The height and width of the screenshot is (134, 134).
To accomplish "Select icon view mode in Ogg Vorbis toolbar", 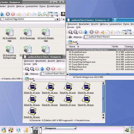I will [x=50, y=14].
